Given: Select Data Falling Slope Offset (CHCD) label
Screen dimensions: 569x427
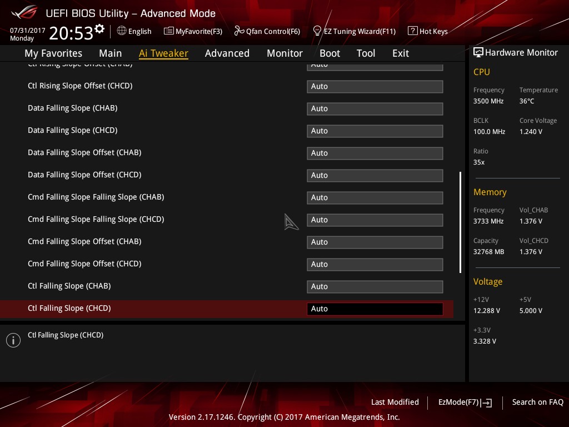Looking at the screenshot, I should click(84, 175).
